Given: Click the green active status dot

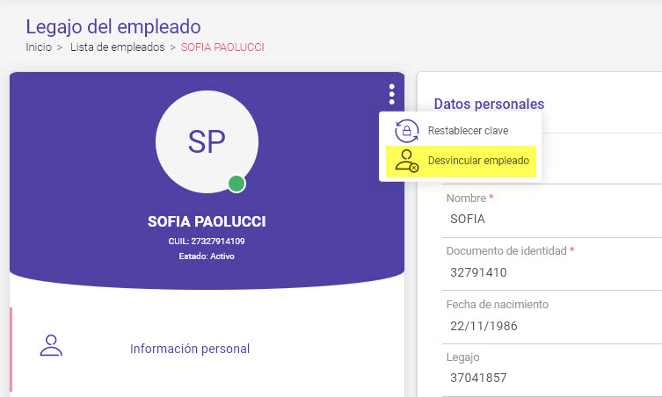Looking at the screenshot, I should click(x=236, y=184).
